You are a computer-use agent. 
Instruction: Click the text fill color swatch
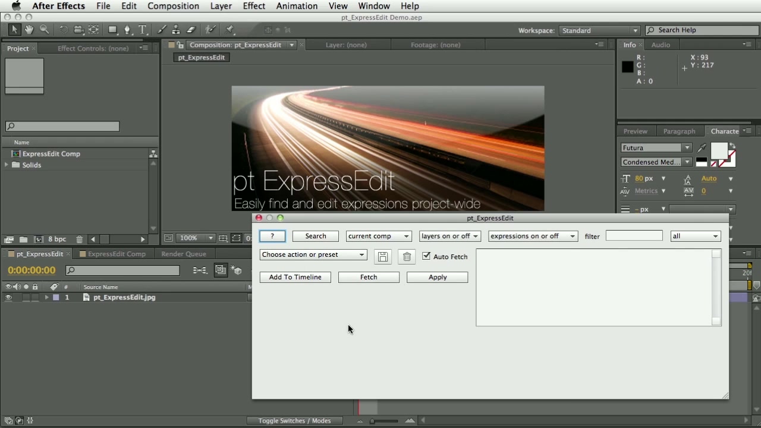[719, 150]
